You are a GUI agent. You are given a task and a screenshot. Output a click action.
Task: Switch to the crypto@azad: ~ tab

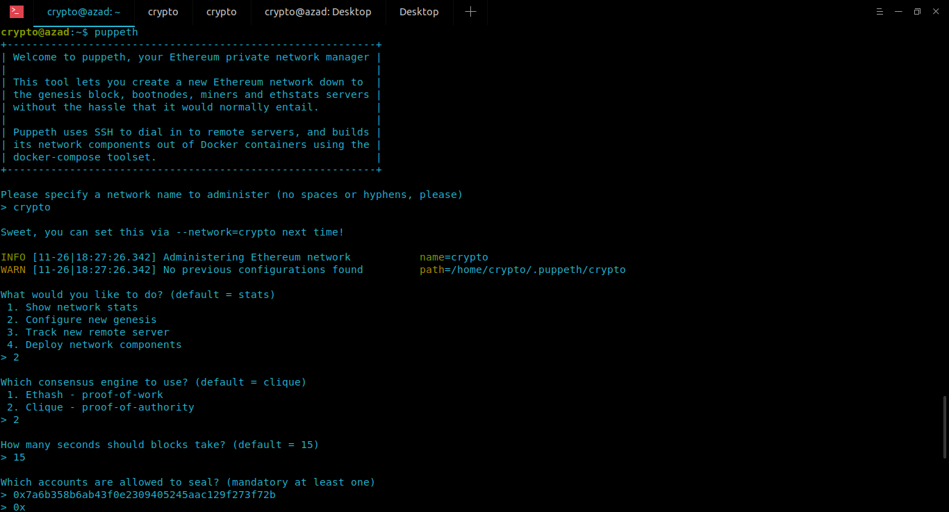coord(84,12)
